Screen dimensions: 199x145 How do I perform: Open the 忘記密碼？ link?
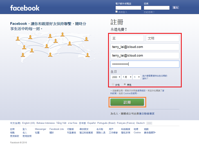click(x=149, y=12)
